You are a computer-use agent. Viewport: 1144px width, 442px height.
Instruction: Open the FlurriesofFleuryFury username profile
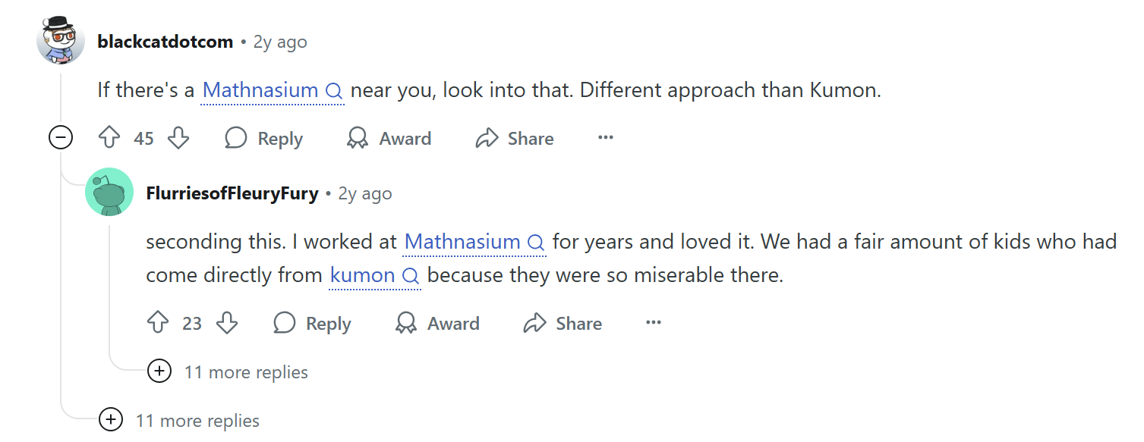click(x=232, y=193)
